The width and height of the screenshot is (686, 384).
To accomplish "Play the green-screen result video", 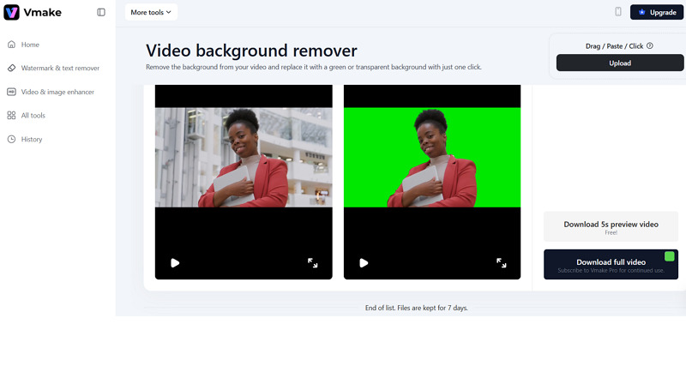I will [x=364, y=263].
